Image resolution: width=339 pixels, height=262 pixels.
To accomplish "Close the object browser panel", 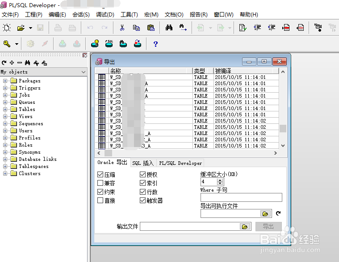I will coord(85,55).
